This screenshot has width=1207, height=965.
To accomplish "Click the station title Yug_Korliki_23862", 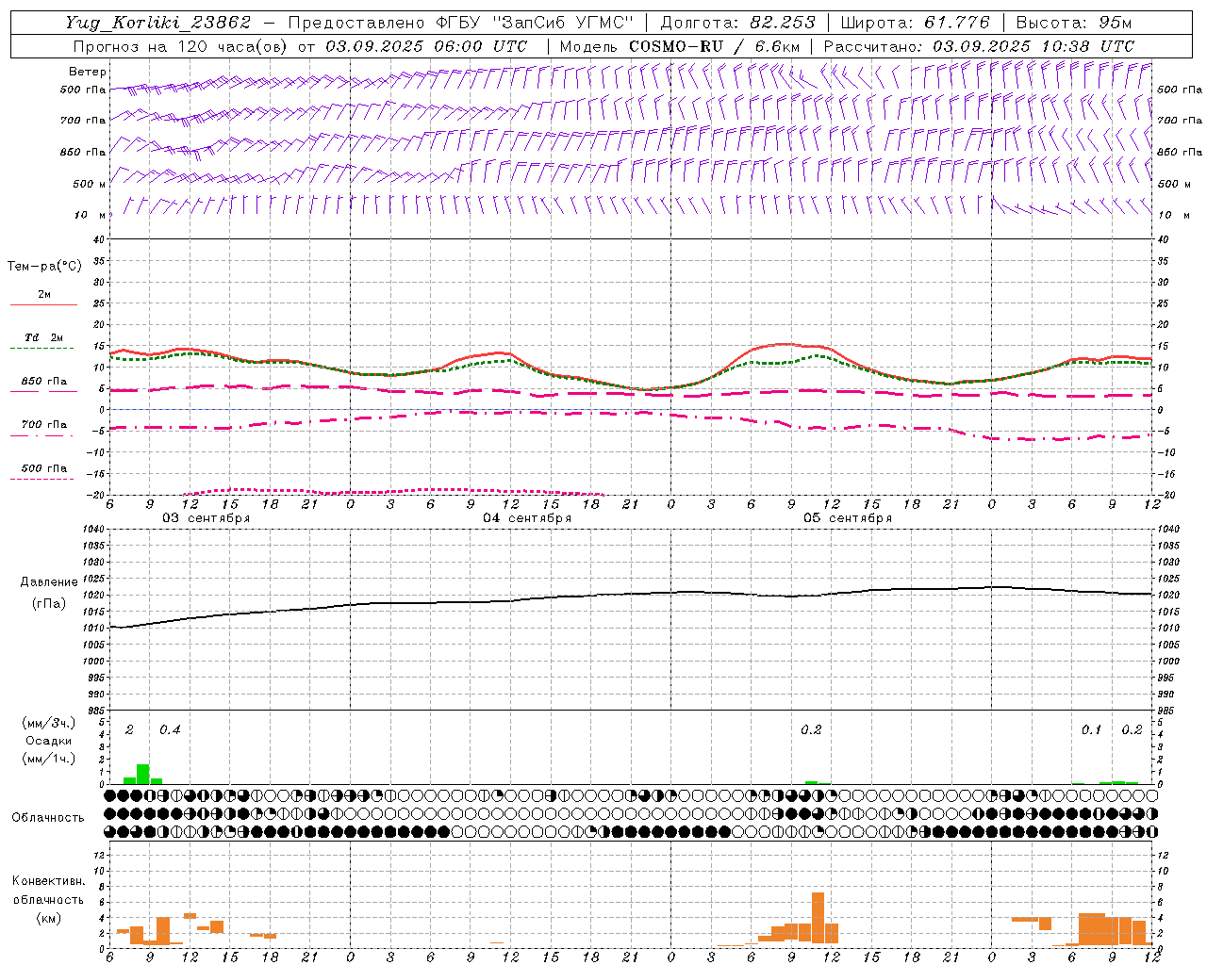I will [158, 23].
